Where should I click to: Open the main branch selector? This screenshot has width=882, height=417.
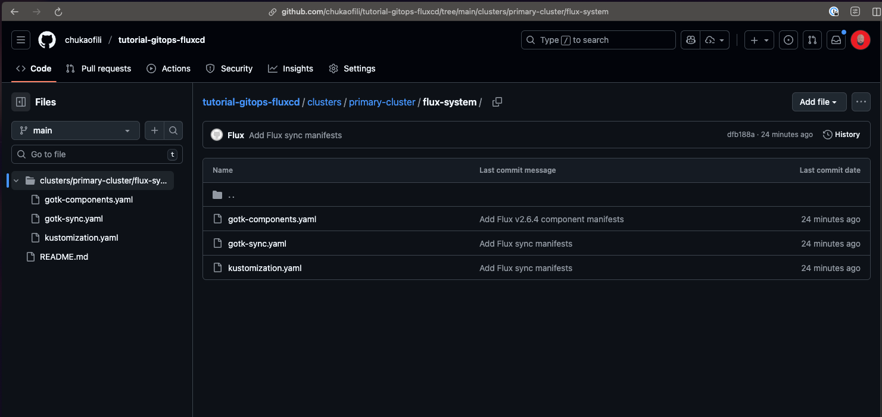[x=76, y=130]
